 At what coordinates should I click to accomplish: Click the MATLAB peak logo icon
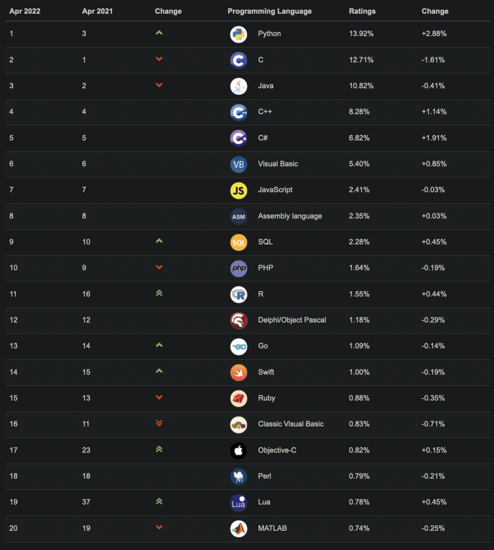click(238, 528)
